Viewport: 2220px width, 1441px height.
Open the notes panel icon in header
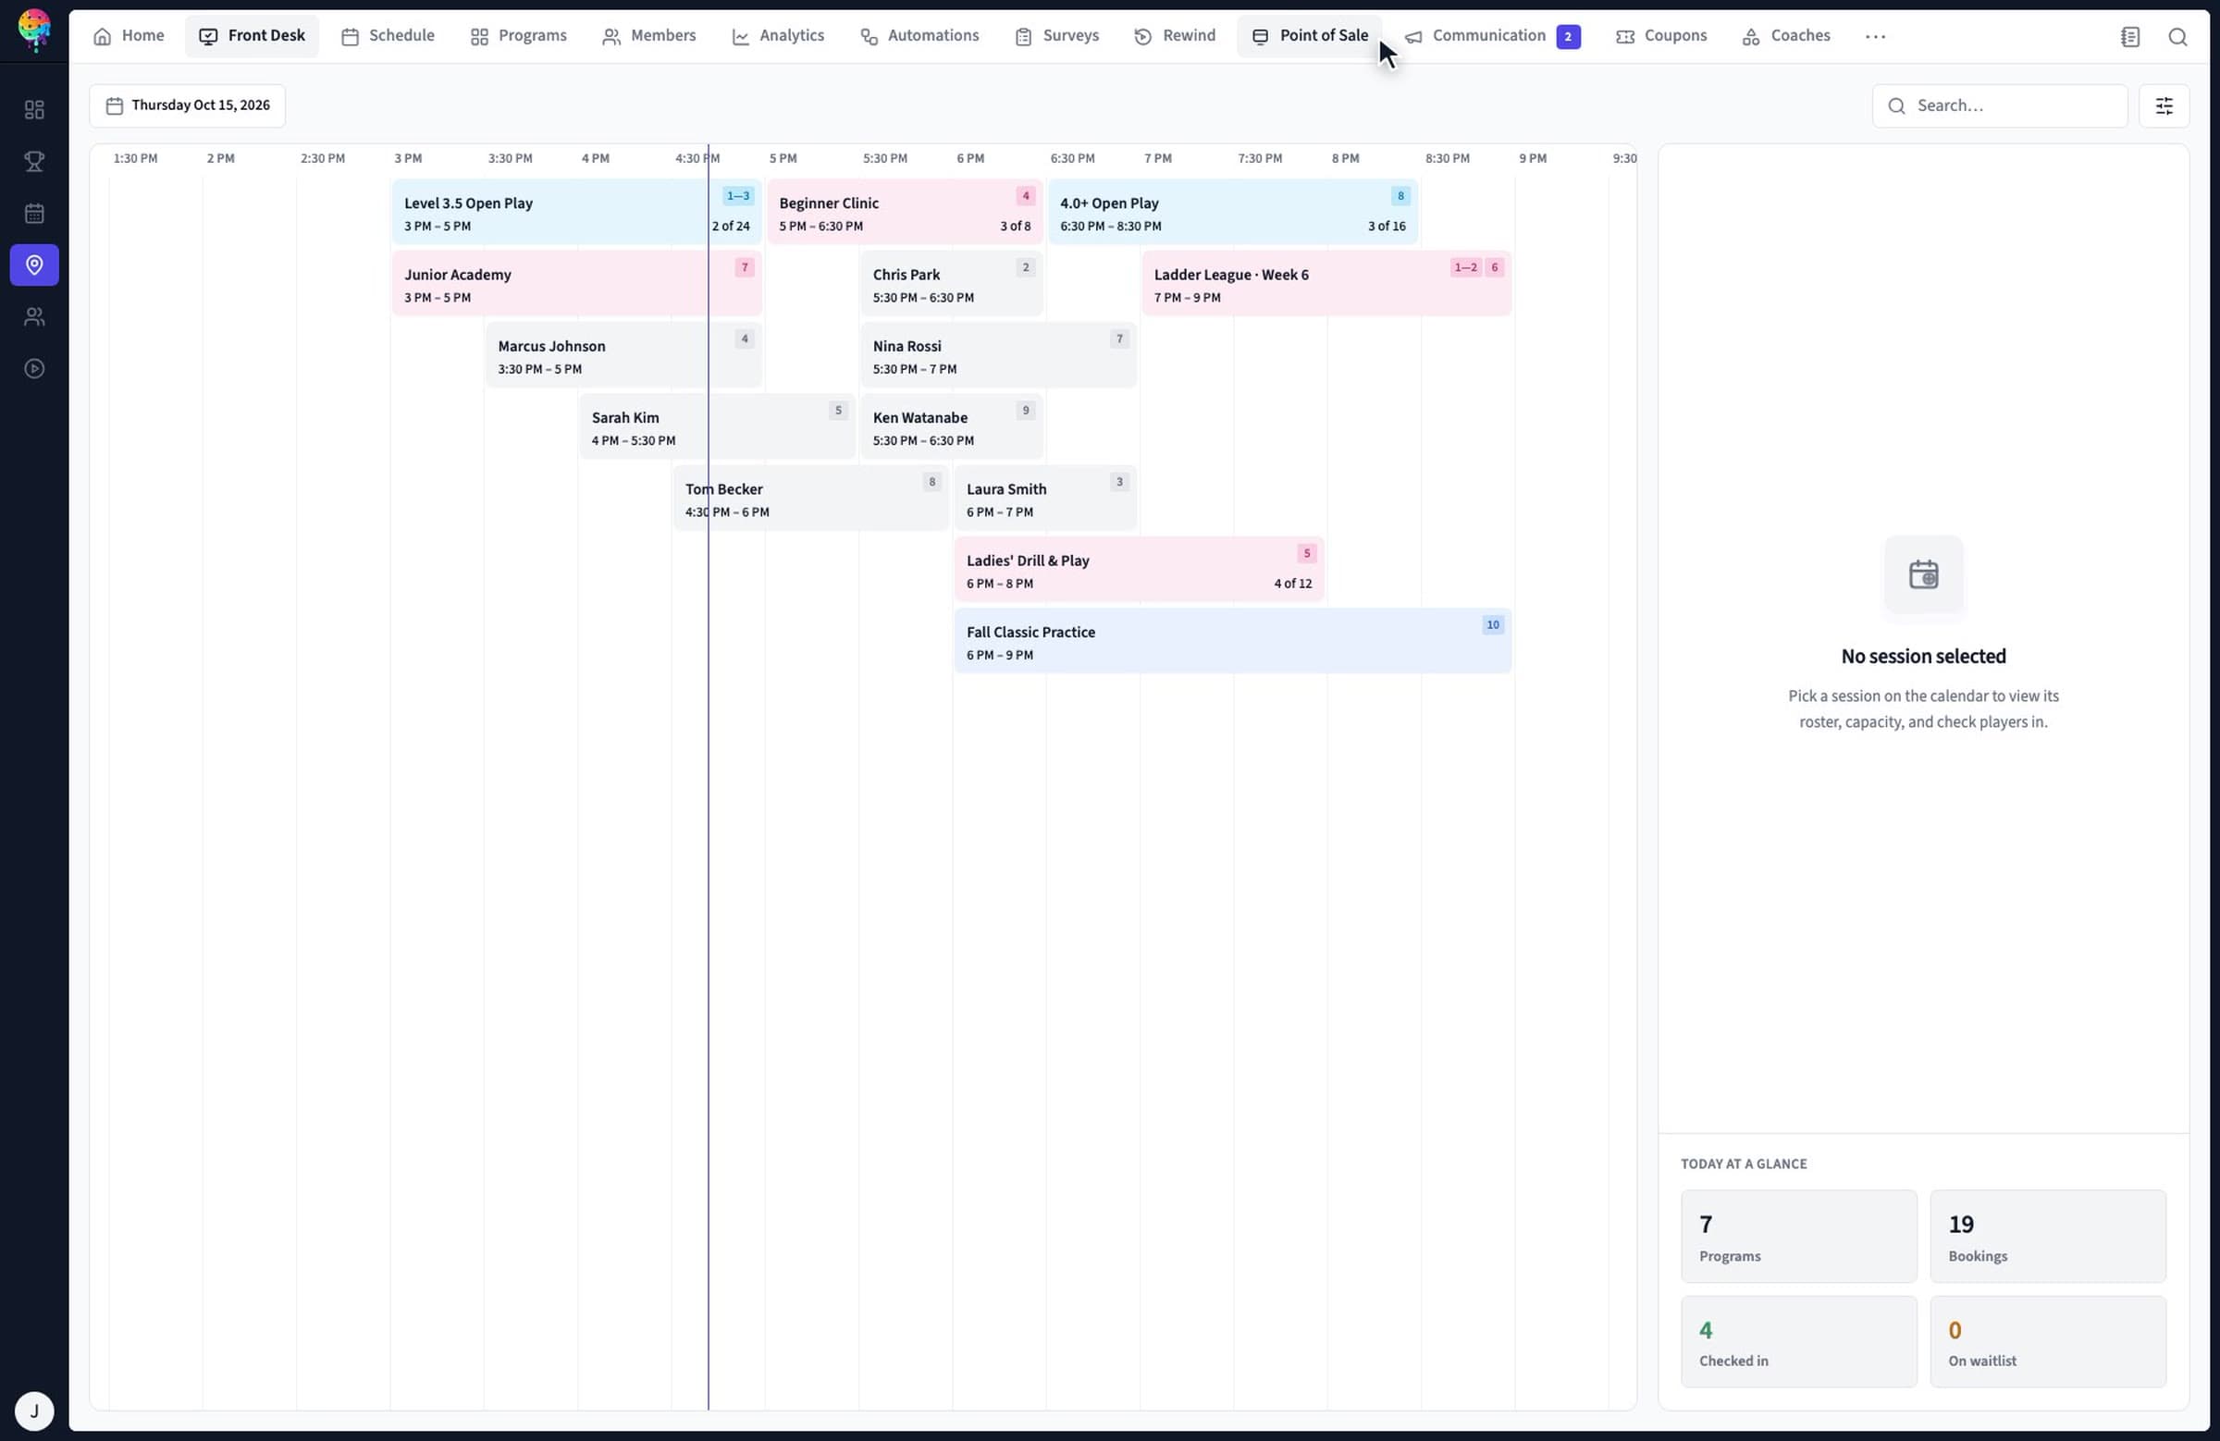[2129, 36]
